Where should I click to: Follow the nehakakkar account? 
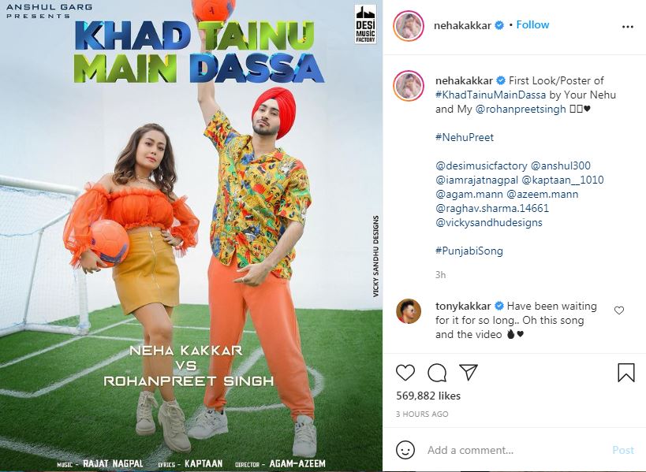click(x=532, y=24)
